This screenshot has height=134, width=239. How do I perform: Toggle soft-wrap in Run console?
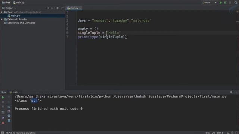[x=9, y=106]
